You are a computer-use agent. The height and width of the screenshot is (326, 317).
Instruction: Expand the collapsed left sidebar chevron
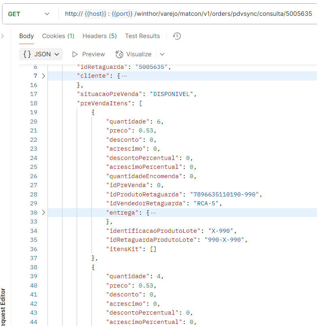pyautogui.click(x=2, y=36)
